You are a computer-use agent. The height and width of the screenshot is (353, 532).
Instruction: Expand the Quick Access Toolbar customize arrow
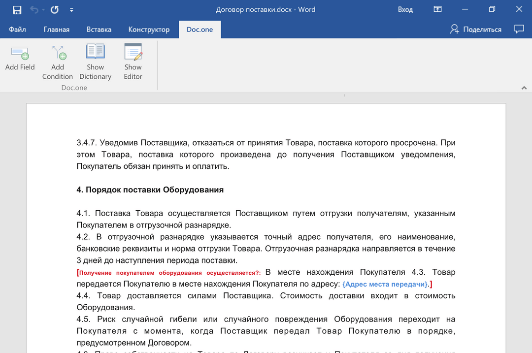(x=72, y=10)
